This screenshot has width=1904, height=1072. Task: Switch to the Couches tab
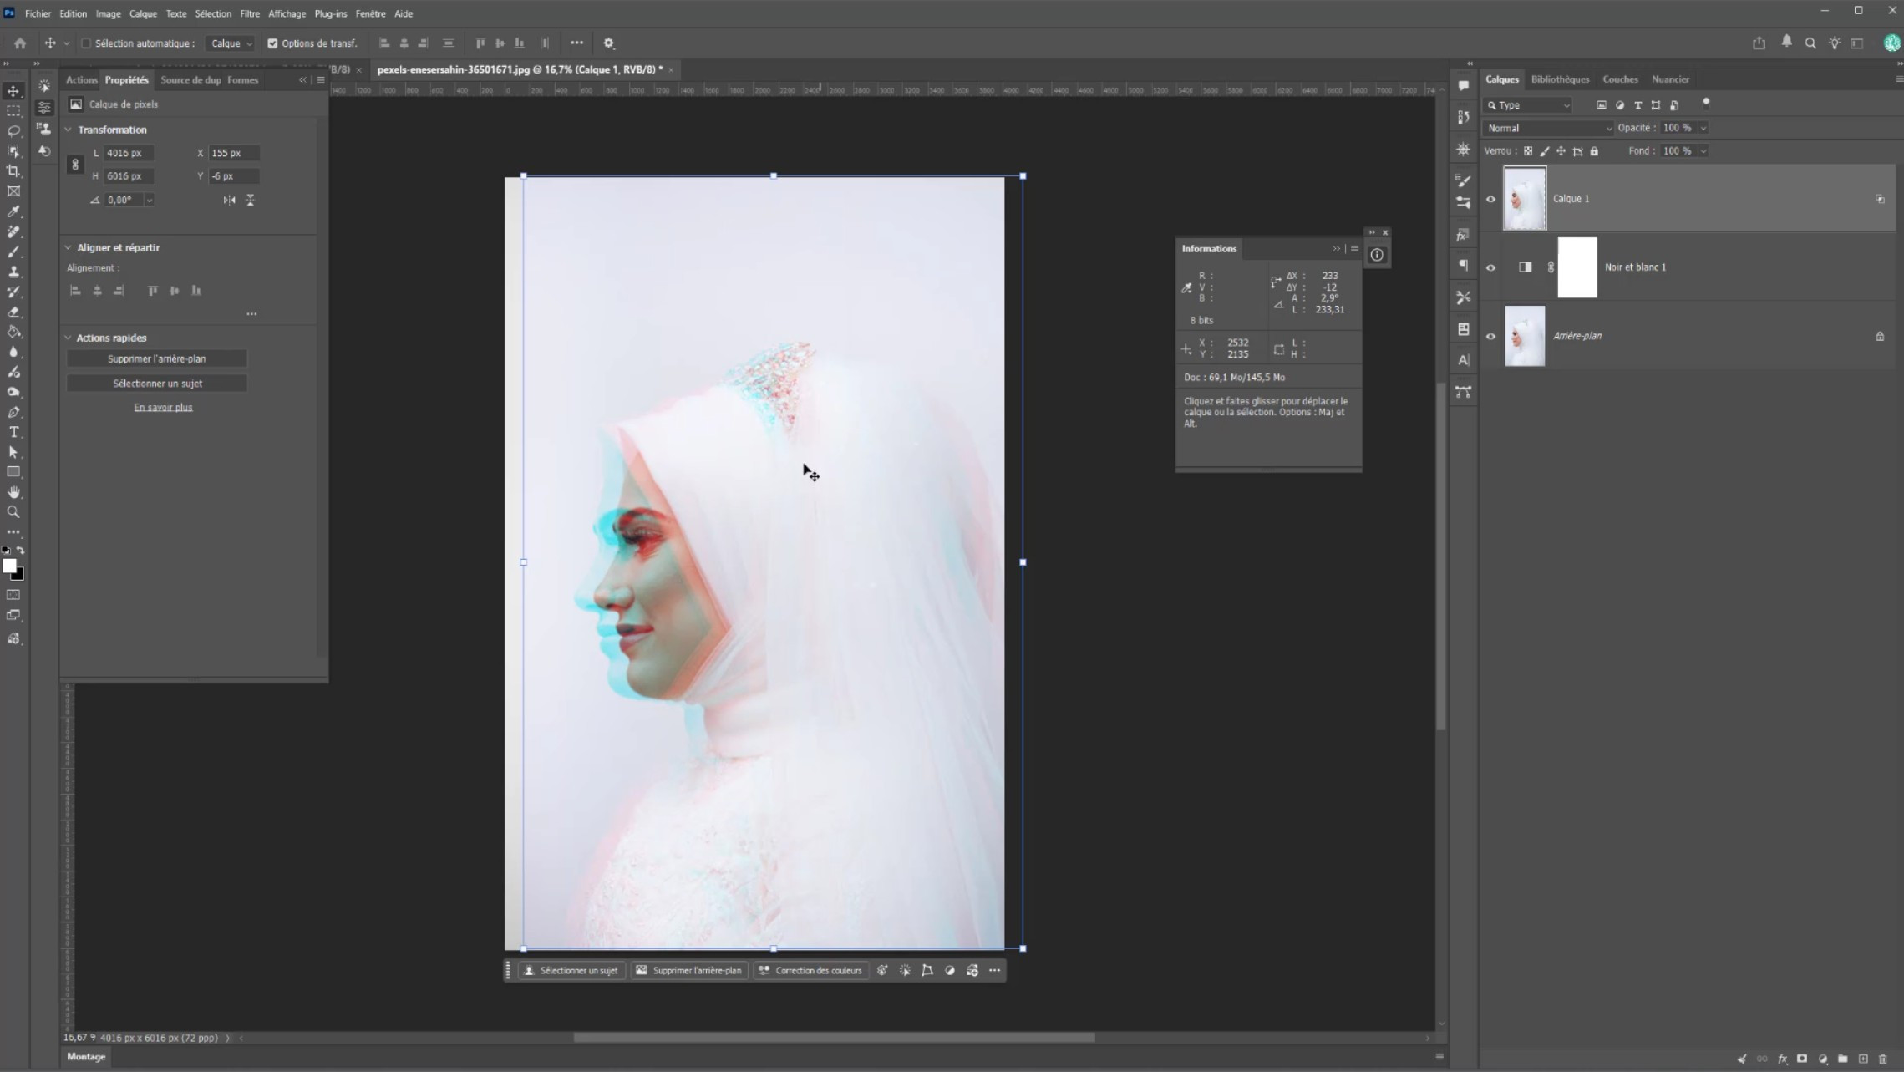pyautogui.click(x=1620, y=79)
